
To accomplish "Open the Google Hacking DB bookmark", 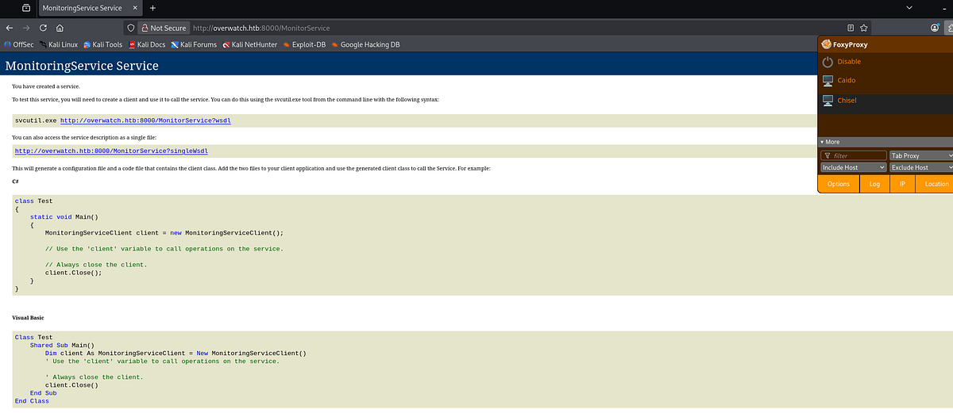I will pos(365,44).
